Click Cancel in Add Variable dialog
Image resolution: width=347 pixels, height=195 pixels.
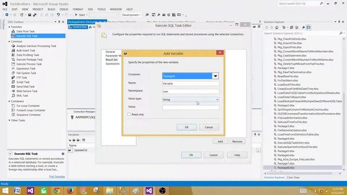(x=209, y=127)
